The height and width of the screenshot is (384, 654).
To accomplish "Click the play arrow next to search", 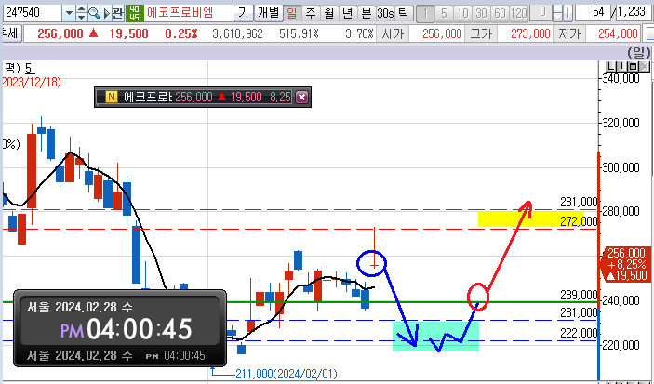I will [106, 13].
